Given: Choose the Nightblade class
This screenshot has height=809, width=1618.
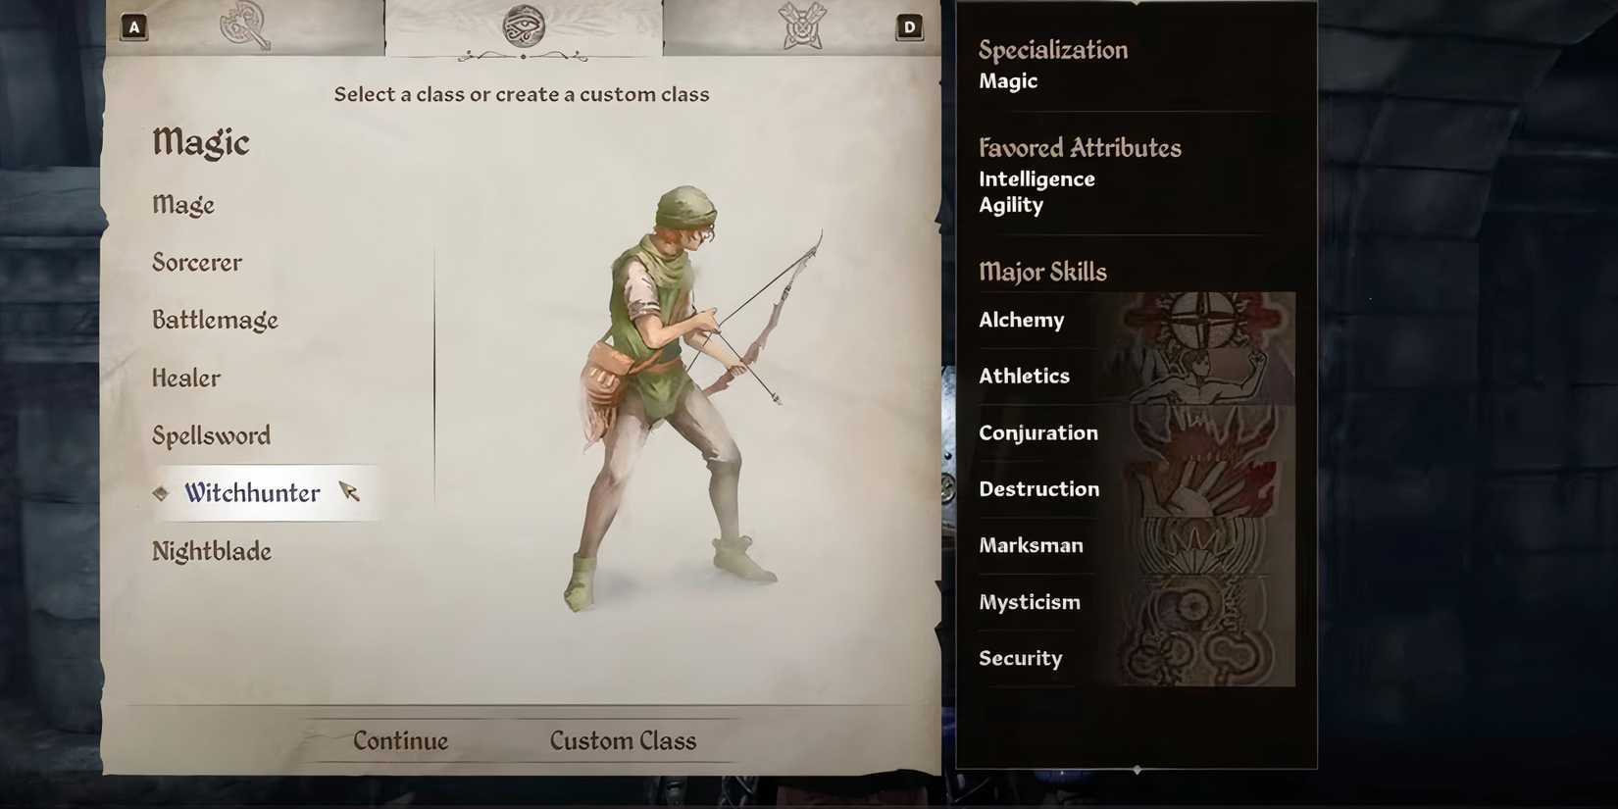Looking at the screenshot, I should (x=212, y=551).
